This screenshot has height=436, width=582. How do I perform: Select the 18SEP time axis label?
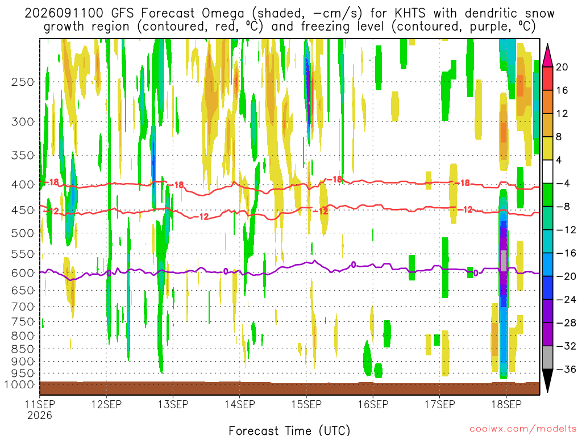[506, 404]
